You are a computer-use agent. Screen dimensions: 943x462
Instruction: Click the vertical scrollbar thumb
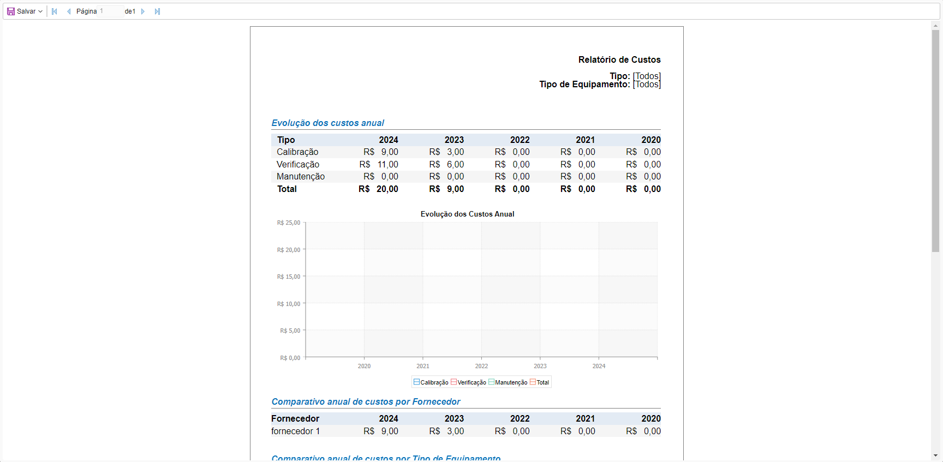935,141
